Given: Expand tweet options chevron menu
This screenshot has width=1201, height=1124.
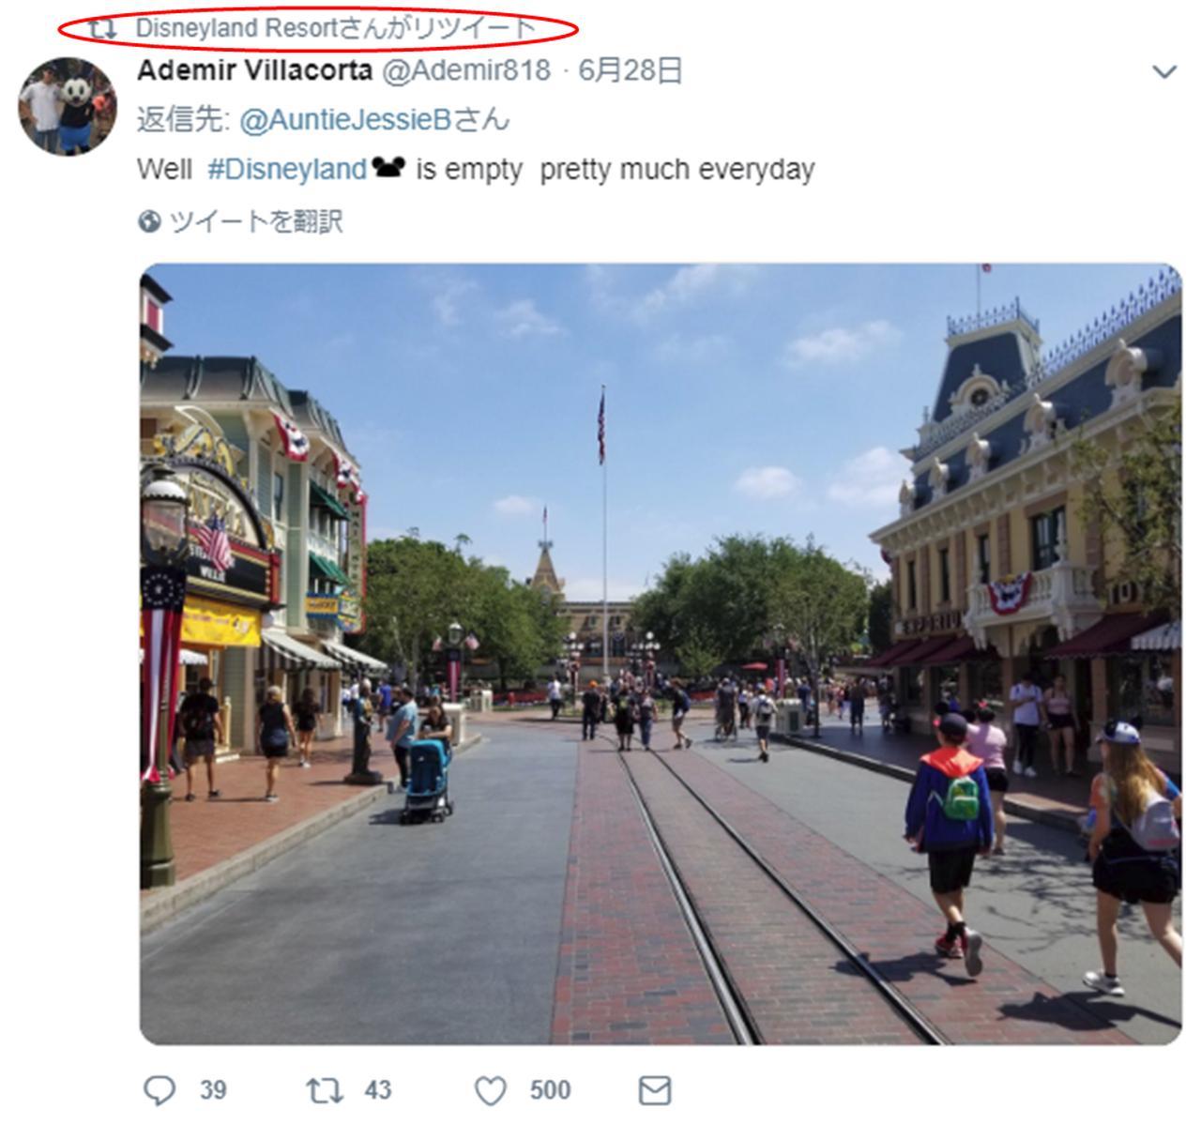Looking at the screenshot, I should pyautogui.click(x=1163, y=72).
